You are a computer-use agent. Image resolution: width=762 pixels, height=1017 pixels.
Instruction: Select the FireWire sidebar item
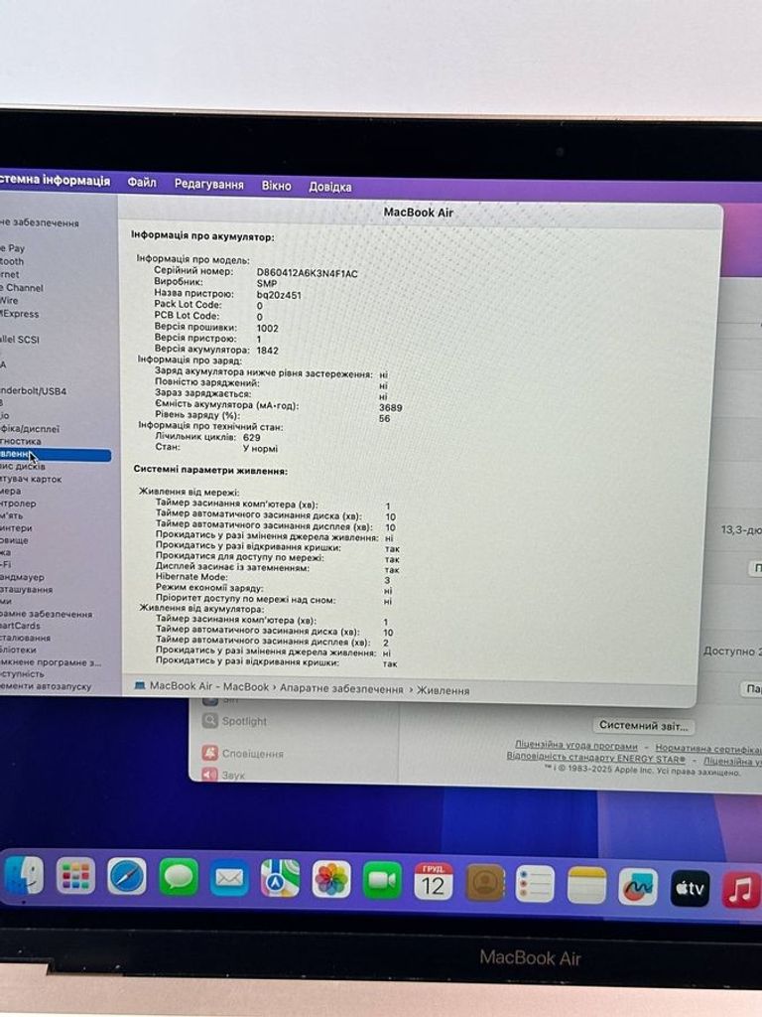pos(9,300)
